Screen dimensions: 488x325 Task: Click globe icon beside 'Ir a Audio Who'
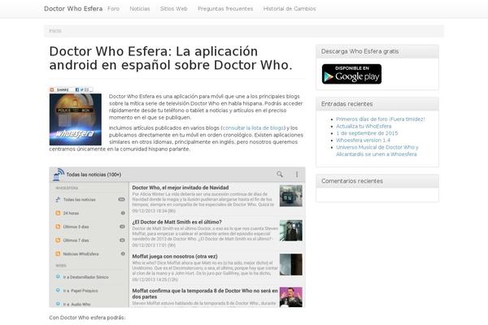click(x=58, y=304)
